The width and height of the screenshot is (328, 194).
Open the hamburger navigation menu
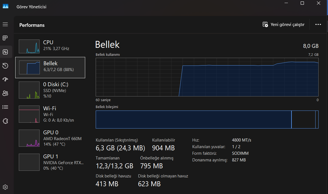click(x=5, y=25)
